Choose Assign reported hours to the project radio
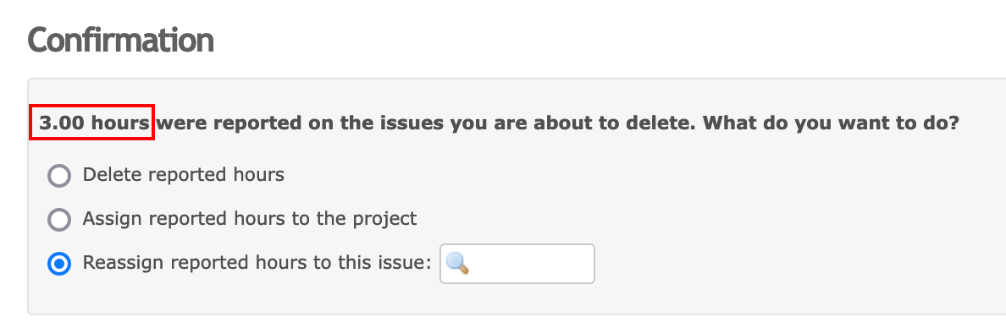 (x=59, y=220)
